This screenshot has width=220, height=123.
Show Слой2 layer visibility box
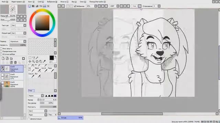pyautogui.click(x=2, y=75)
